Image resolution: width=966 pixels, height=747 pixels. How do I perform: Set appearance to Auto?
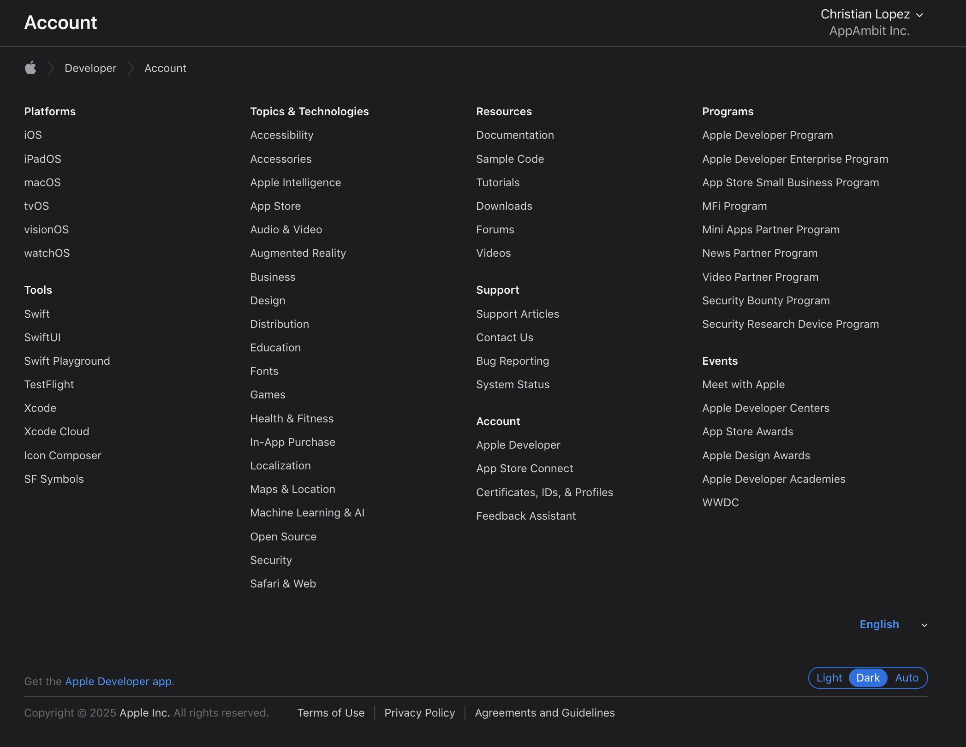point(906,678)
